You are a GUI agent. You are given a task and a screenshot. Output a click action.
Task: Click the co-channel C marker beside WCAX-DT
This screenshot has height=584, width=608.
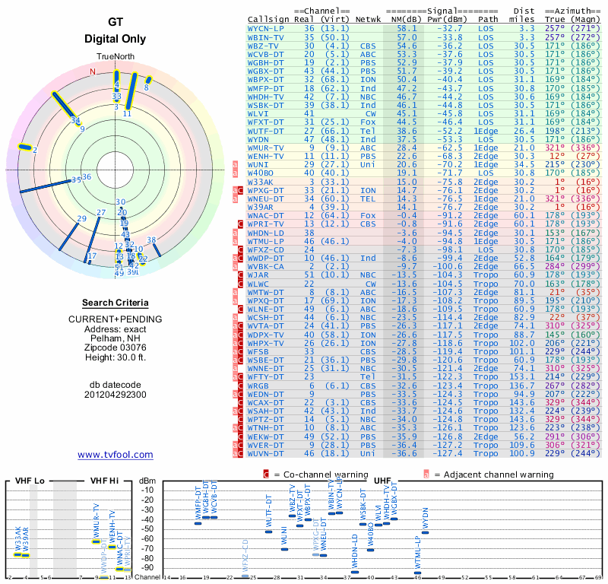240,403
